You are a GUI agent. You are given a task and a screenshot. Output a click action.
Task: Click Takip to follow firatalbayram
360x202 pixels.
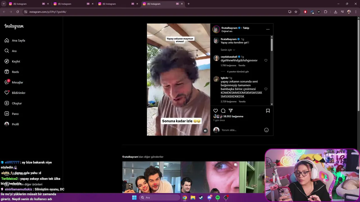[246, 28]
